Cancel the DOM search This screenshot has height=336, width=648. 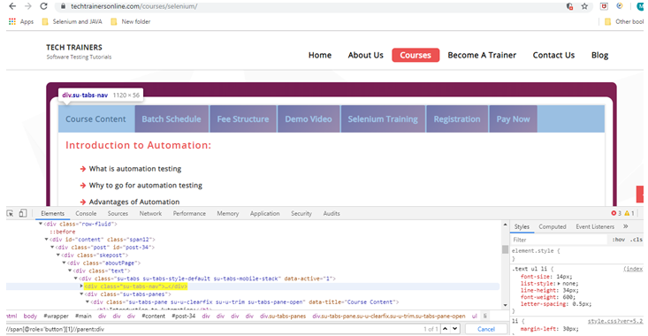(486, 329)
